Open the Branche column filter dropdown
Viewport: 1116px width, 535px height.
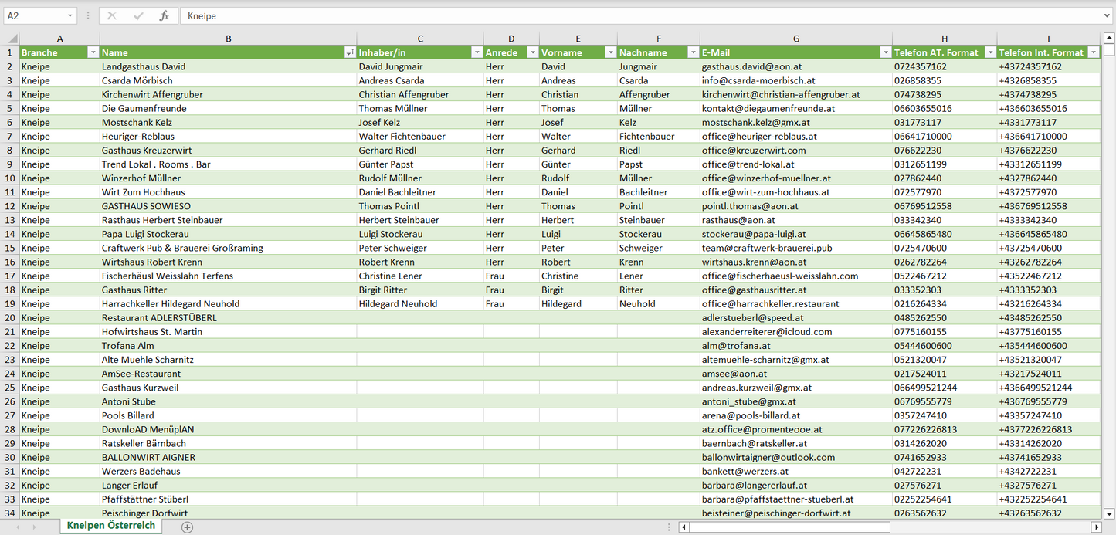(93, 52)
